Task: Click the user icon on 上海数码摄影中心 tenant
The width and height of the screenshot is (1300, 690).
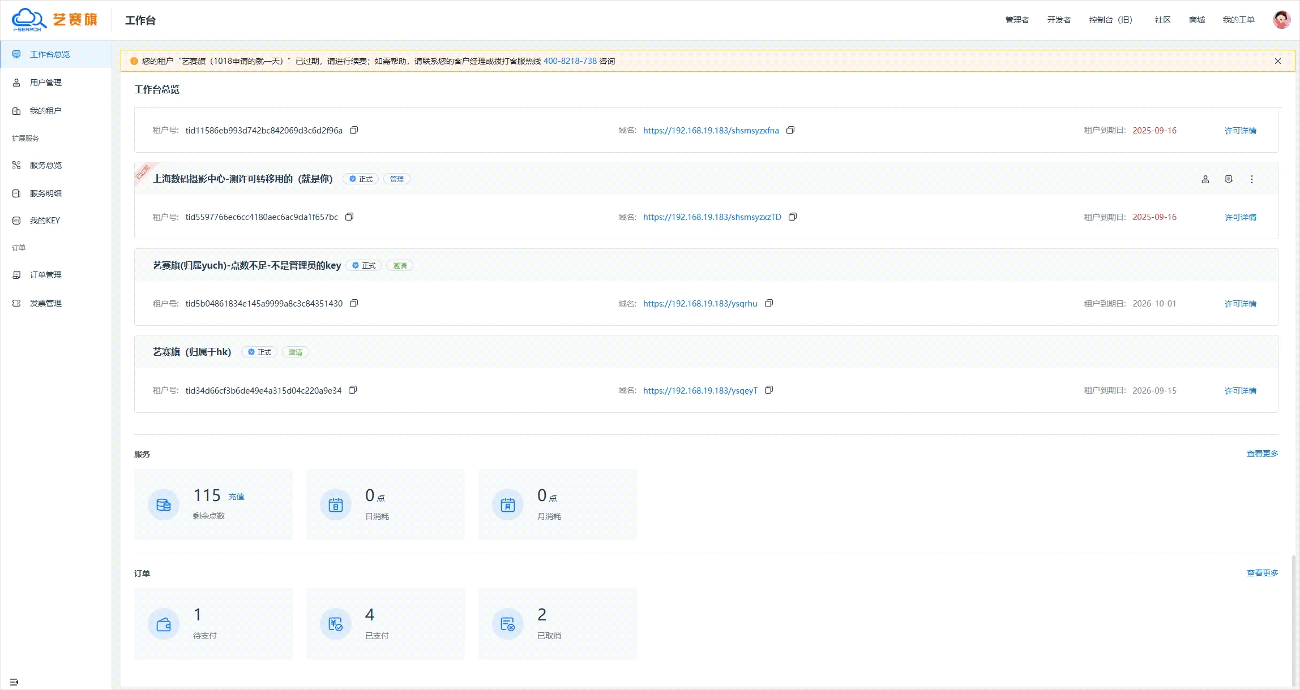Action: point(1205,179)
